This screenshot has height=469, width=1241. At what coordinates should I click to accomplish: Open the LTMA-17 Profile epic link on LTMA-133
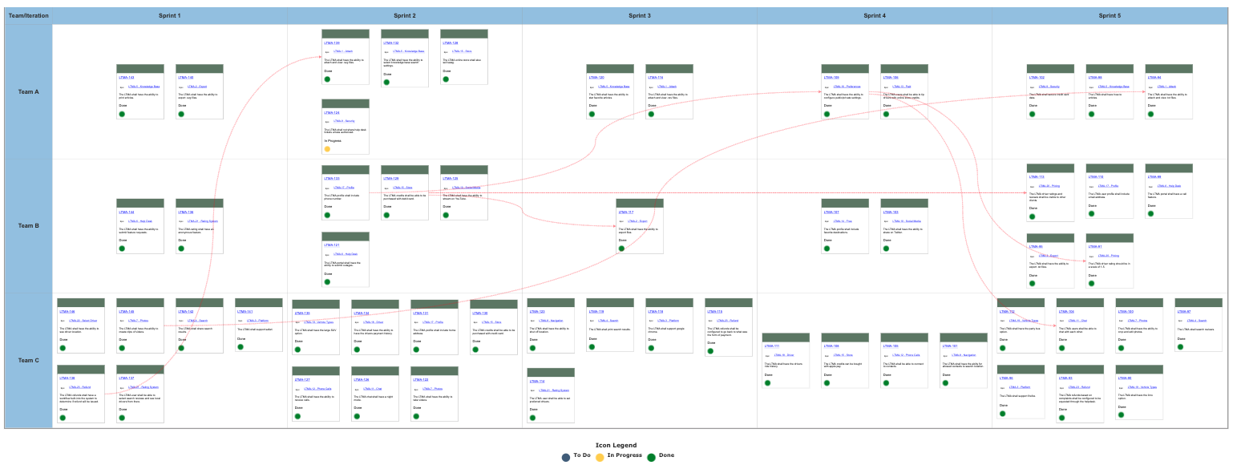point(344,188)
